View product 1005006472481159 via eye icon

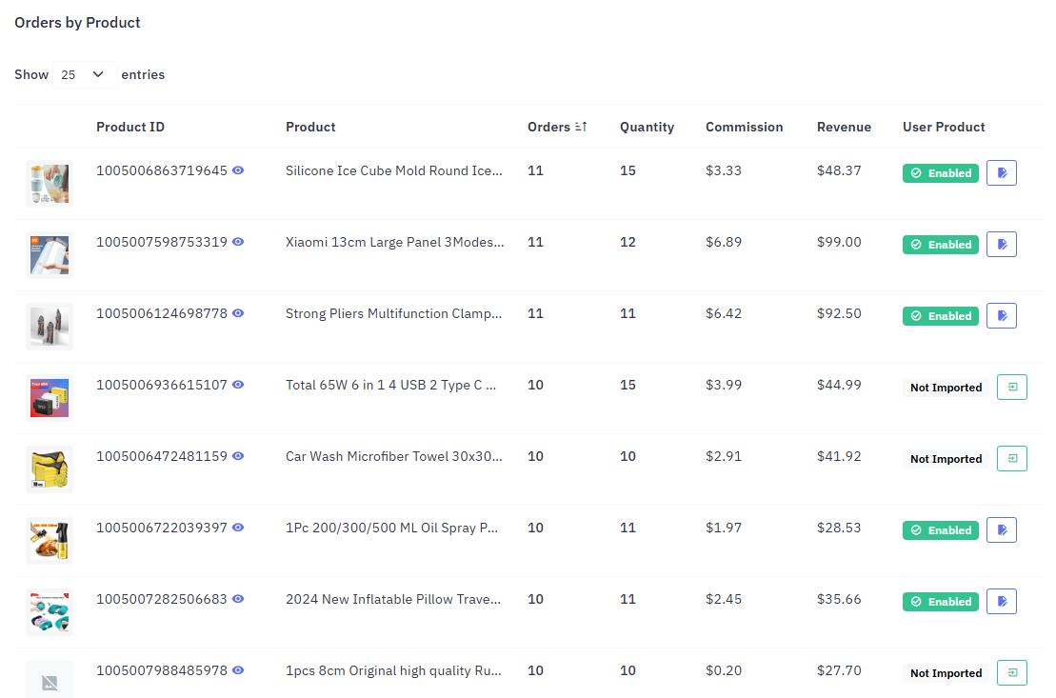tap(238, 456)
